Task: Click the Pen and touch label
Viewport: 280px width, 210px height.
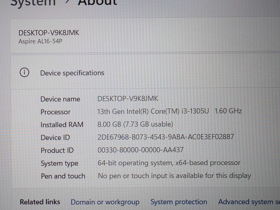Action: click(63, 176)
